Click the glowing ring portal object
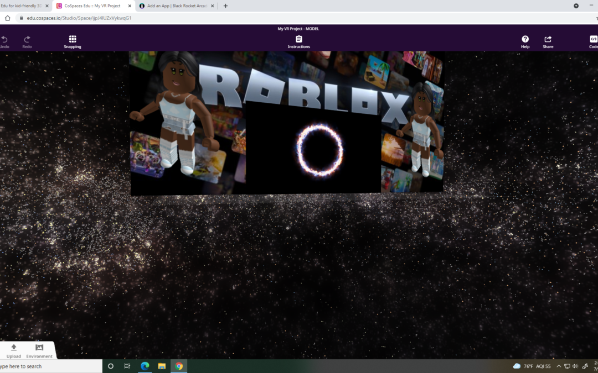The image size is (598, 373). point(319,150)
